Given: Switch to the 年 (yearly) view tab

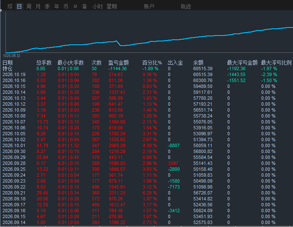Looking at the screenshot, I should pos(57,6).
